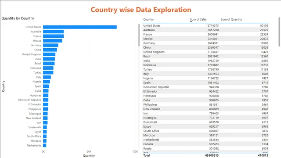
Task: Click Guatemala label on chart axis
Action: [x=35, y=127]
